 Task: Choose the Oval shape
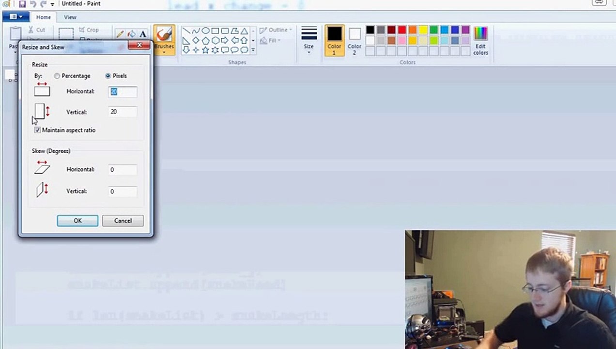tap(206, 31)
